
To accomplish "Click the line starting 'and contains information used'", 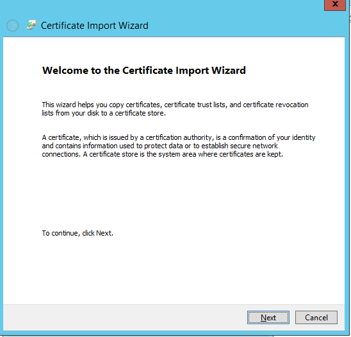I will tap(160, 146).
